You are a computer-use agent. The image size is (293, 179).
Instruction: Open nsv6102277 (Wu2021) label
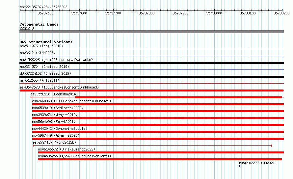click(258, 163)
